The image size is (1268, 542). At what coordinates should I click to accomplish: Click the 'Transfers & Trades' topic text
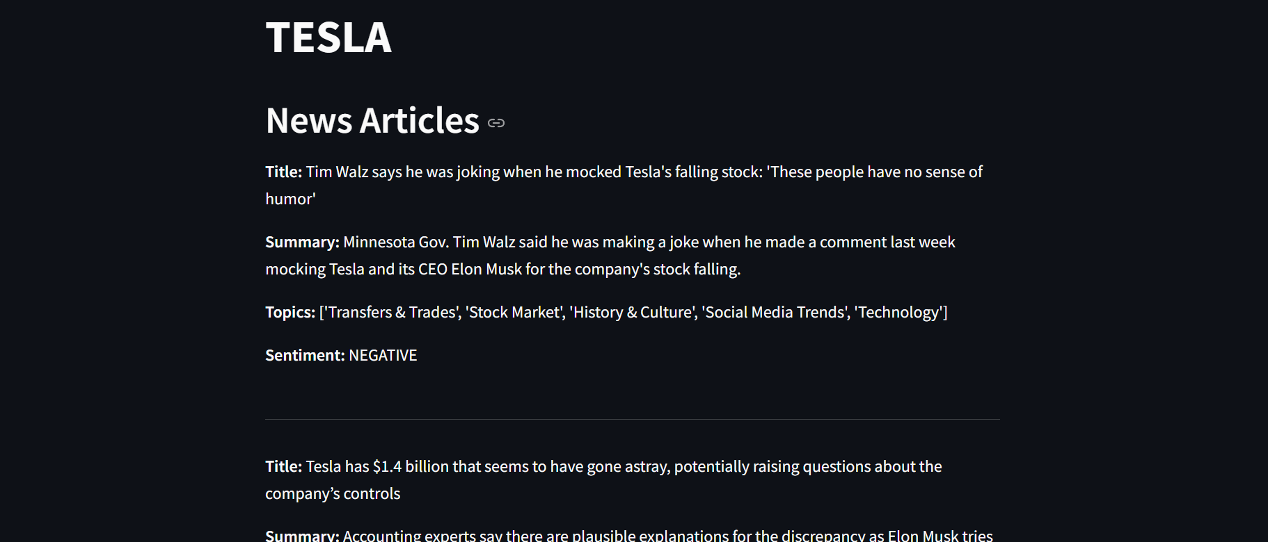392,313
